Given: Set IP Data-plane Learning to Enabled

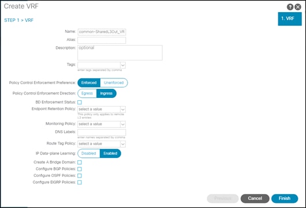Looking at the screenshot, I should (x=110, y=153).
